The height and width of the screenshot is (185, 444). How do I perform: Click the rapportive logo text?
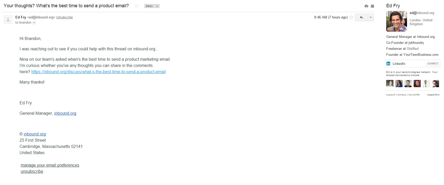coord(433,95)
